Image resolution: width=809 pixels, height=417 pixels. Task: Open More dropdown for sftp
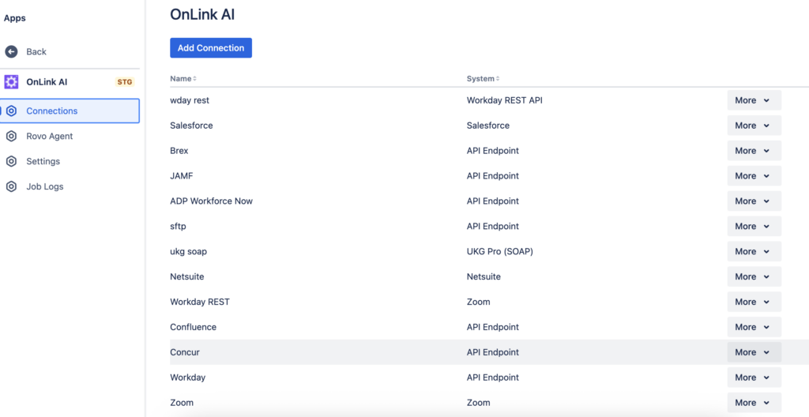(x=754, y=226)
